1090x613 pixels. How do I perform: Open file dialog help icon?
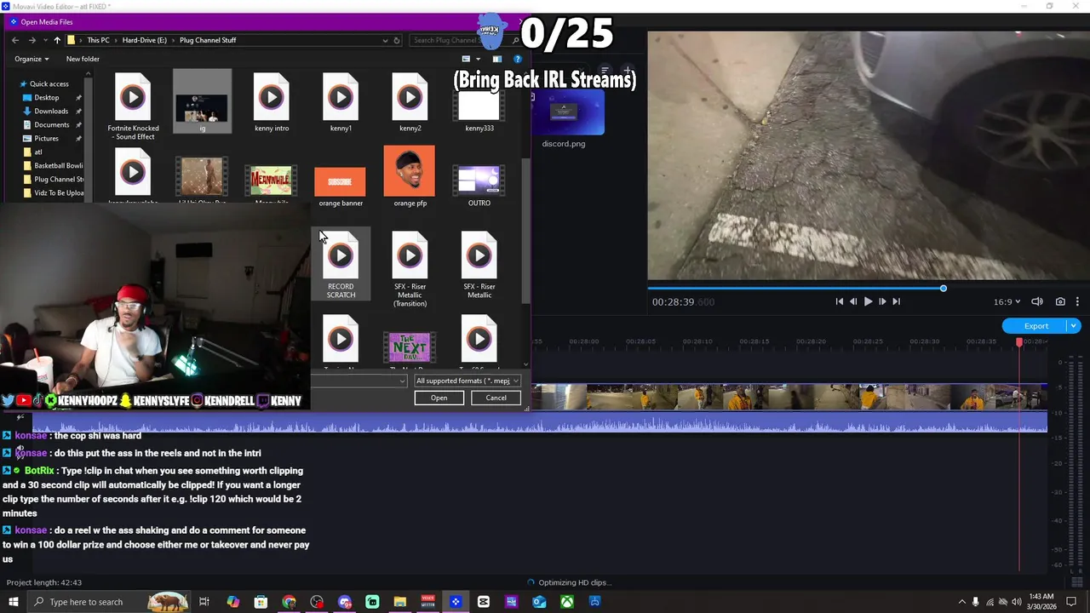click(x=517, y=59)
